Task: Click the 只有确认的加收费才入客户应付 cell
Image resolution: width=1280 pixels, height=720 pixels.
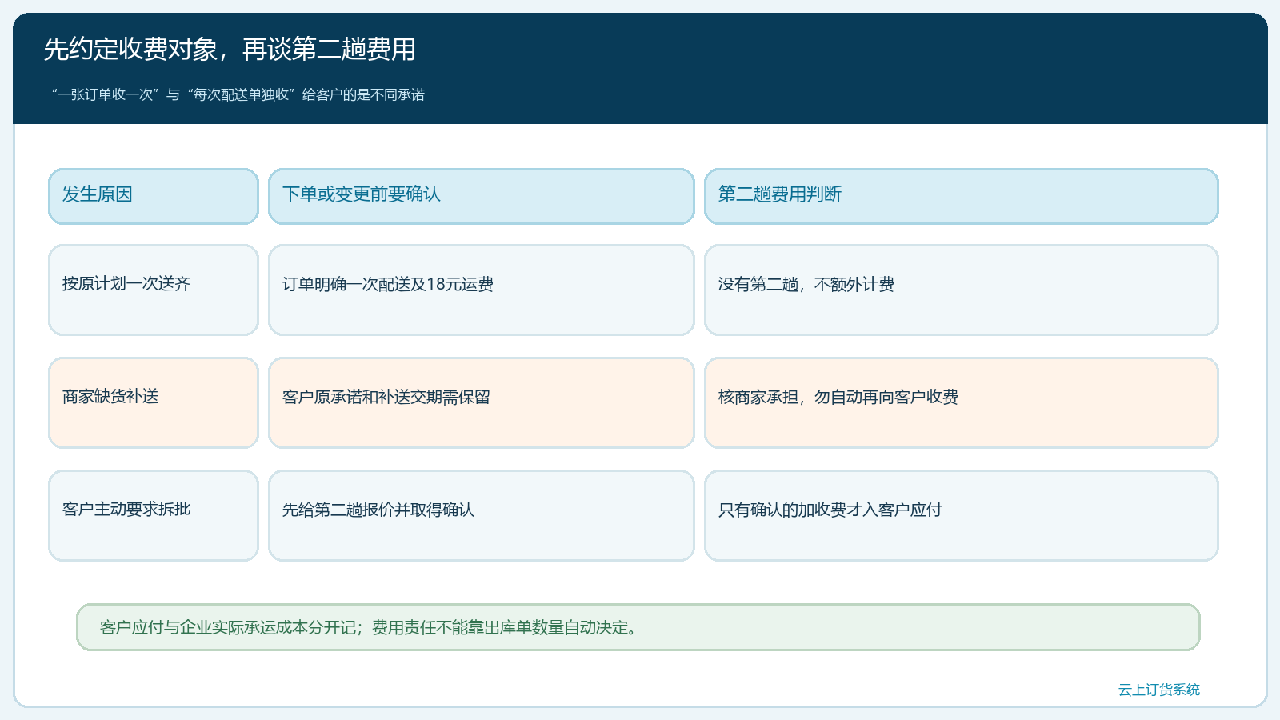Action: click(x=962, y=515)
